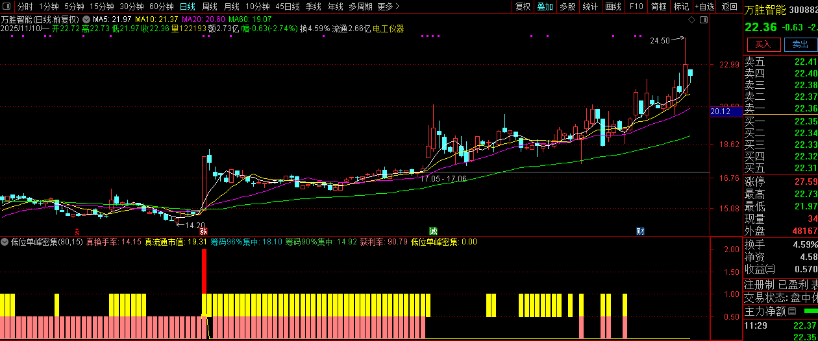
Task: Toggle the left sidebar panel icon
Action: click(x=6, y=6)
